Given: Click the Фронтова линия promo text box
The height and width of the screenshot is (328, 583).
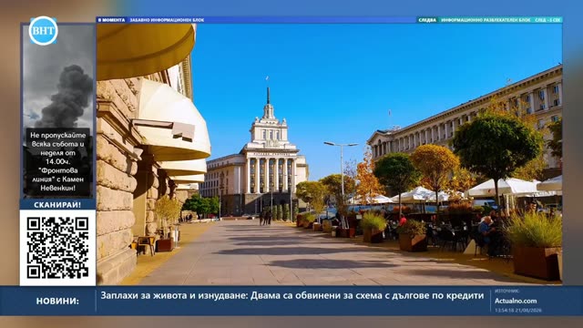Looking at the screenshot, I should point(57,162).
